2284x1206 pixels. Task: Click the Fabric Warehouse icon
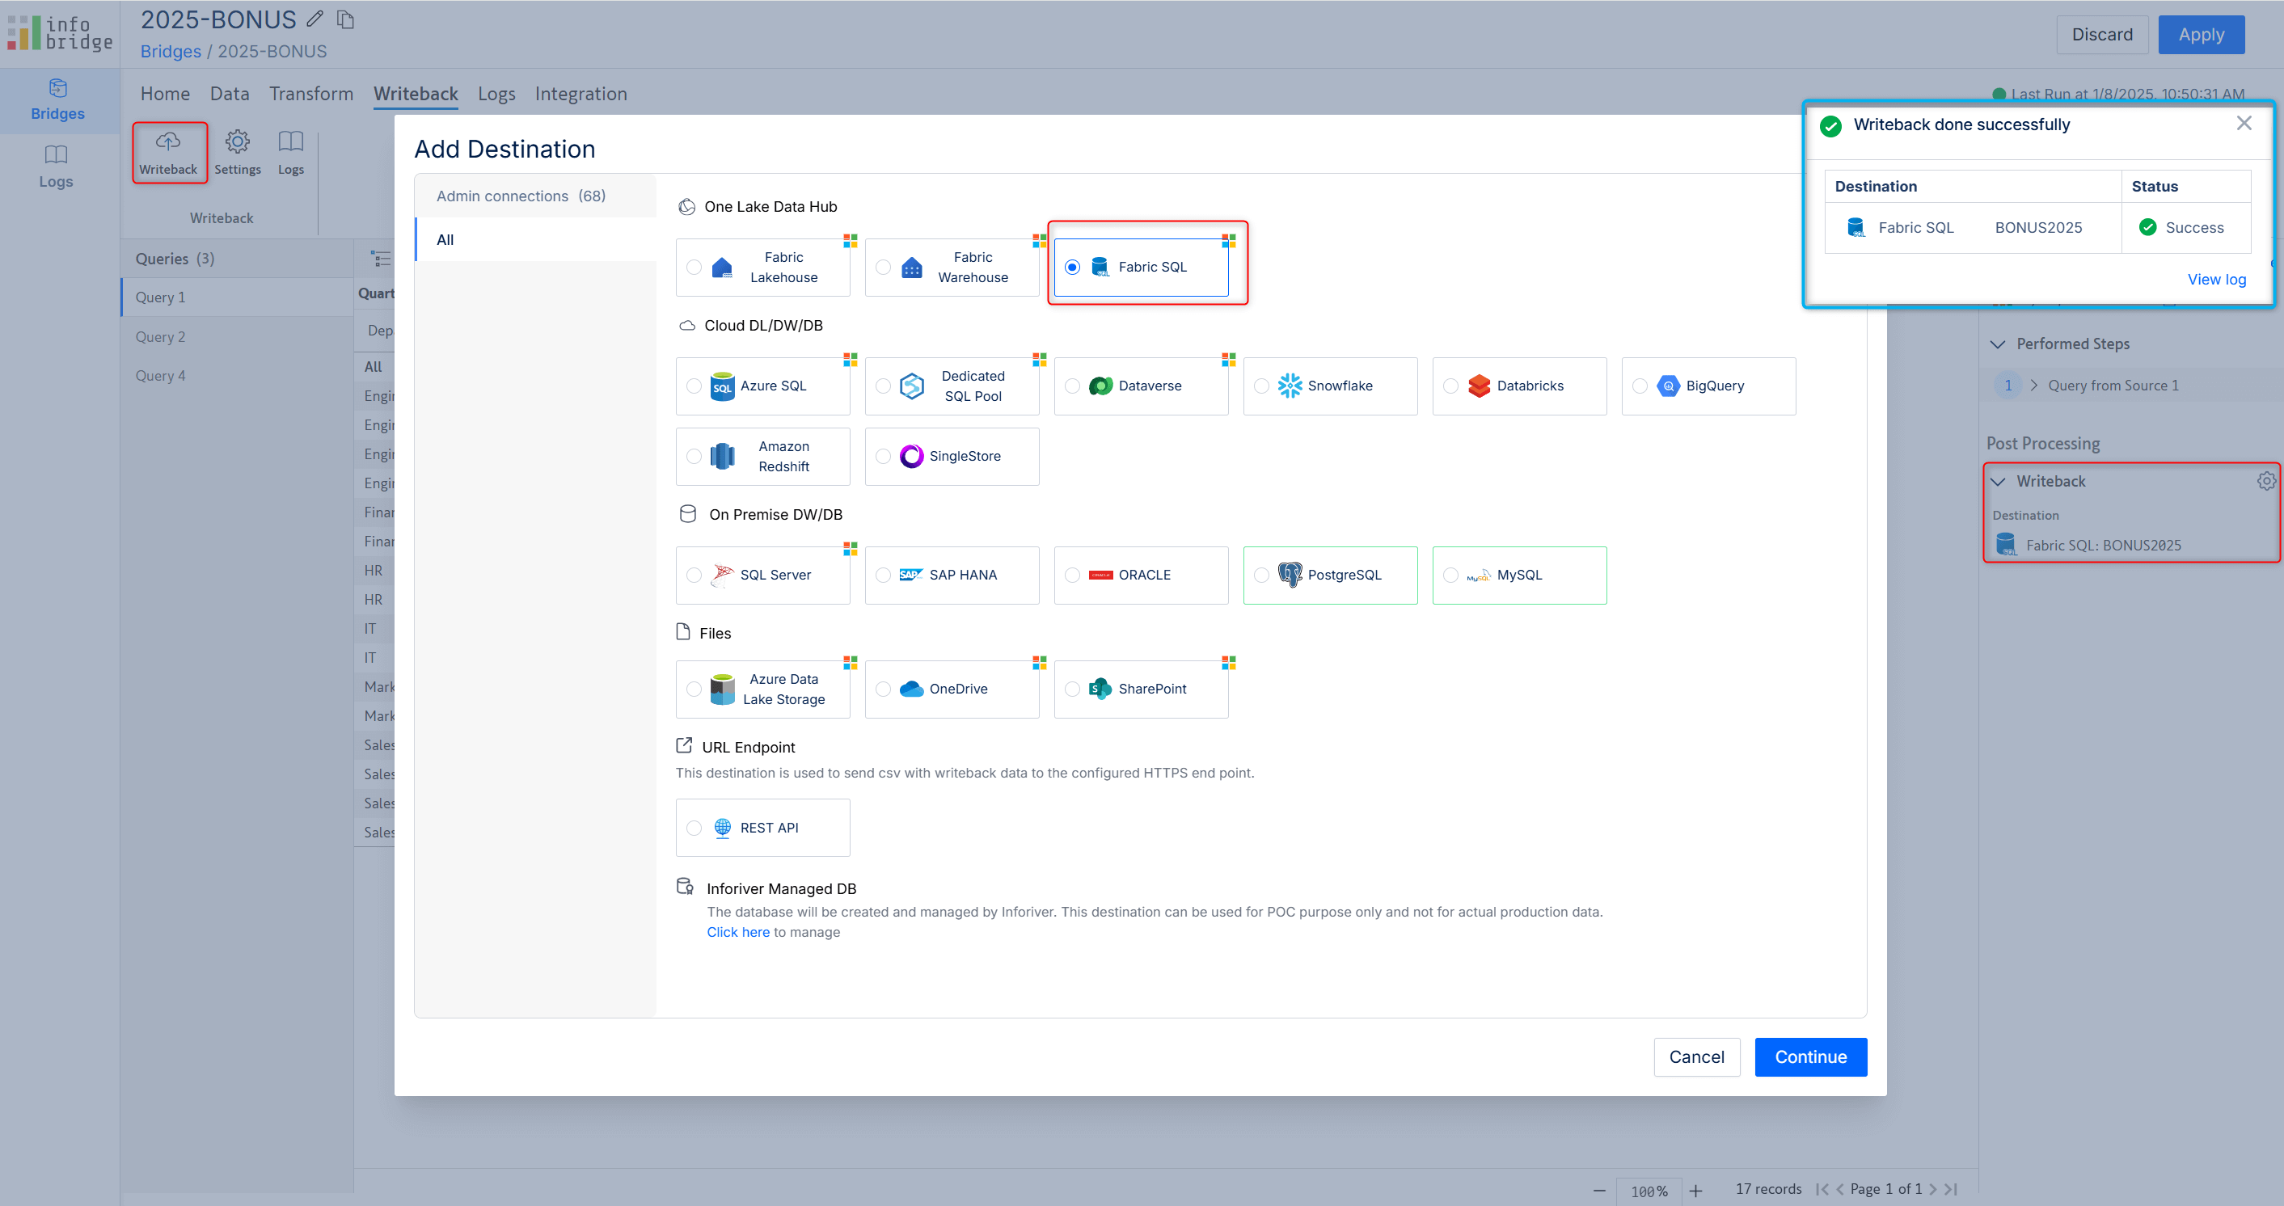click(x=911, y=268)
